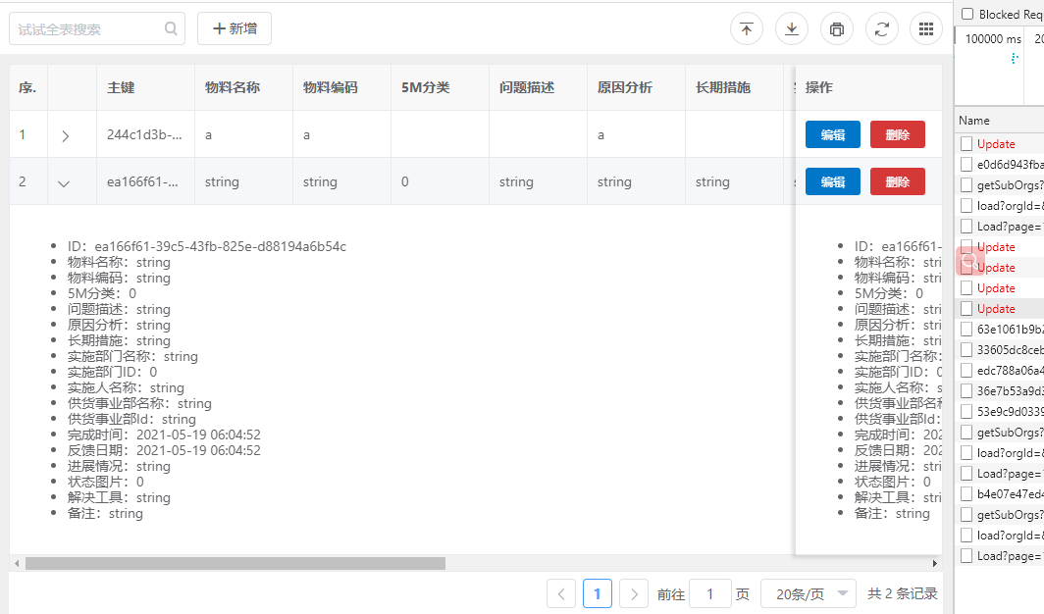Open the print icon in the toolbar

(836, 28)
